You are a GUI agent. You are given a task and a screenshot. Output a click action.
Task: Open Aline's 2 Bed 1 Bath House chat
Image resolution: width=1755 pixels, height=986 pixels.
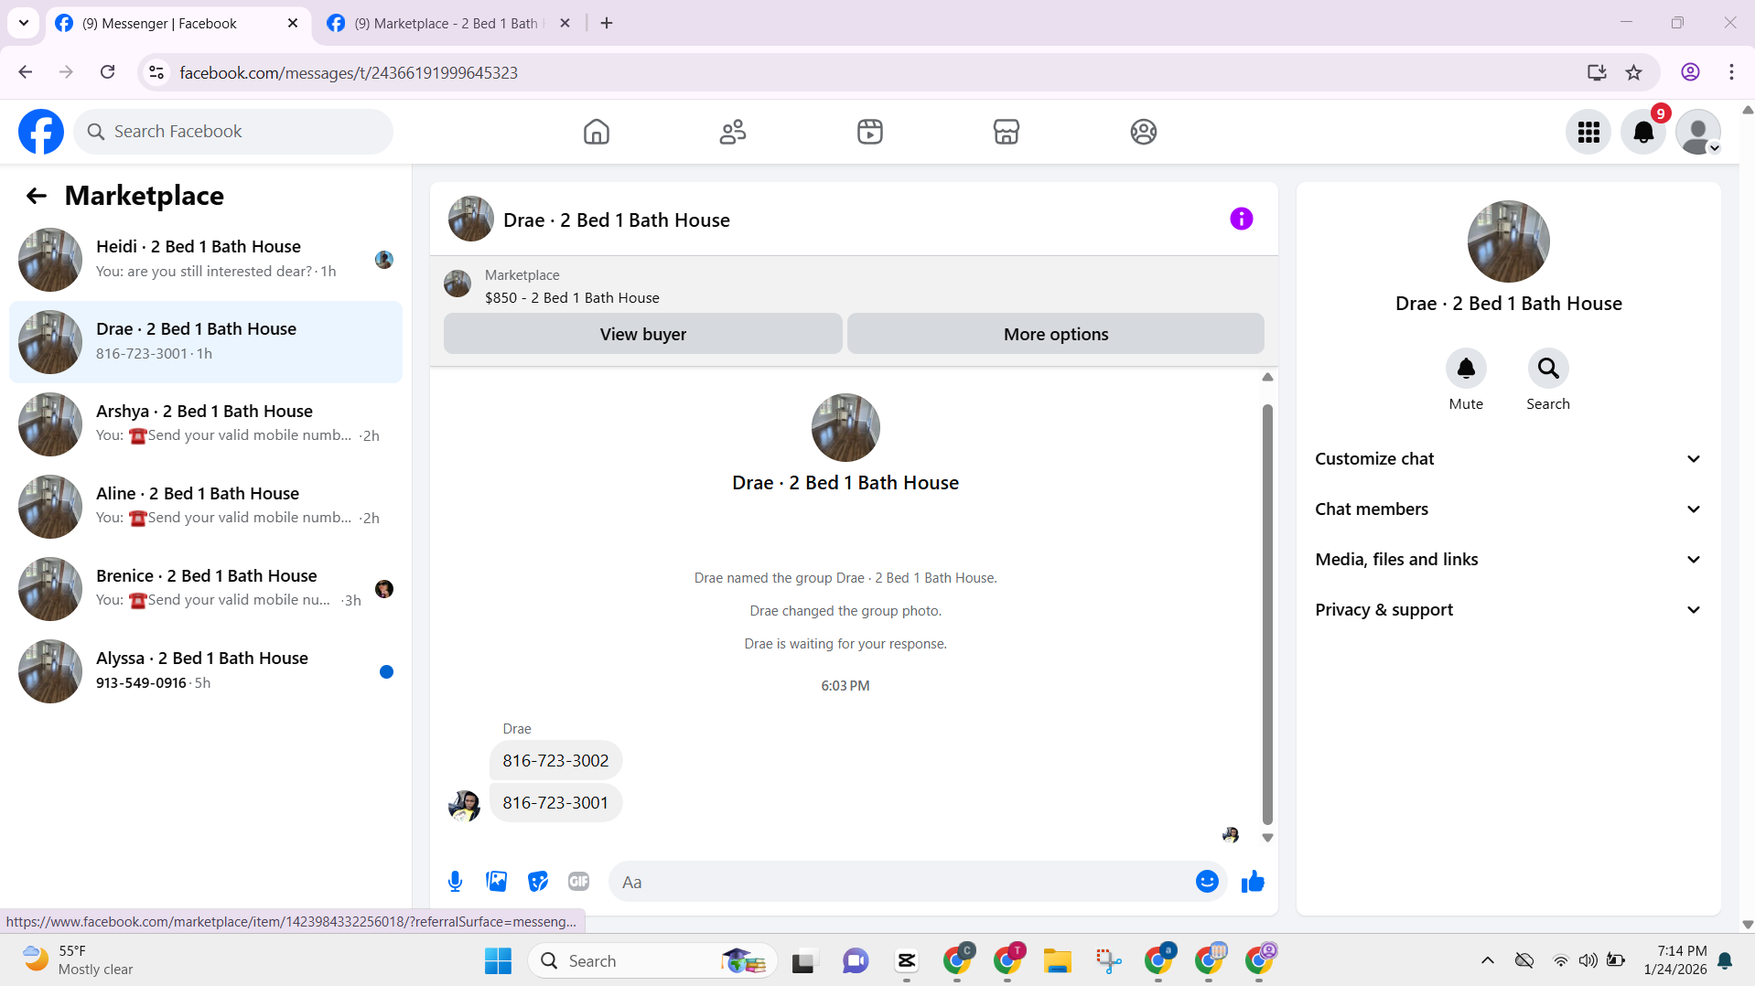pos(206,507)
